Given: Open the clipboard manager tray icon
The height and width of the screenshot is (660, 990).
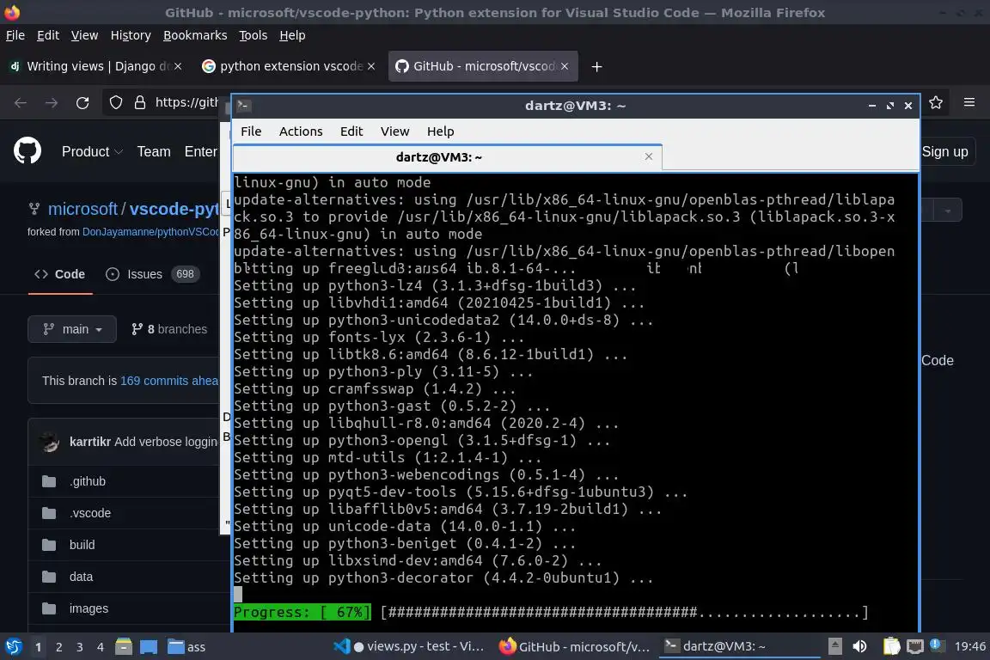Looking at the screenshot, I should tap(891, 646).
